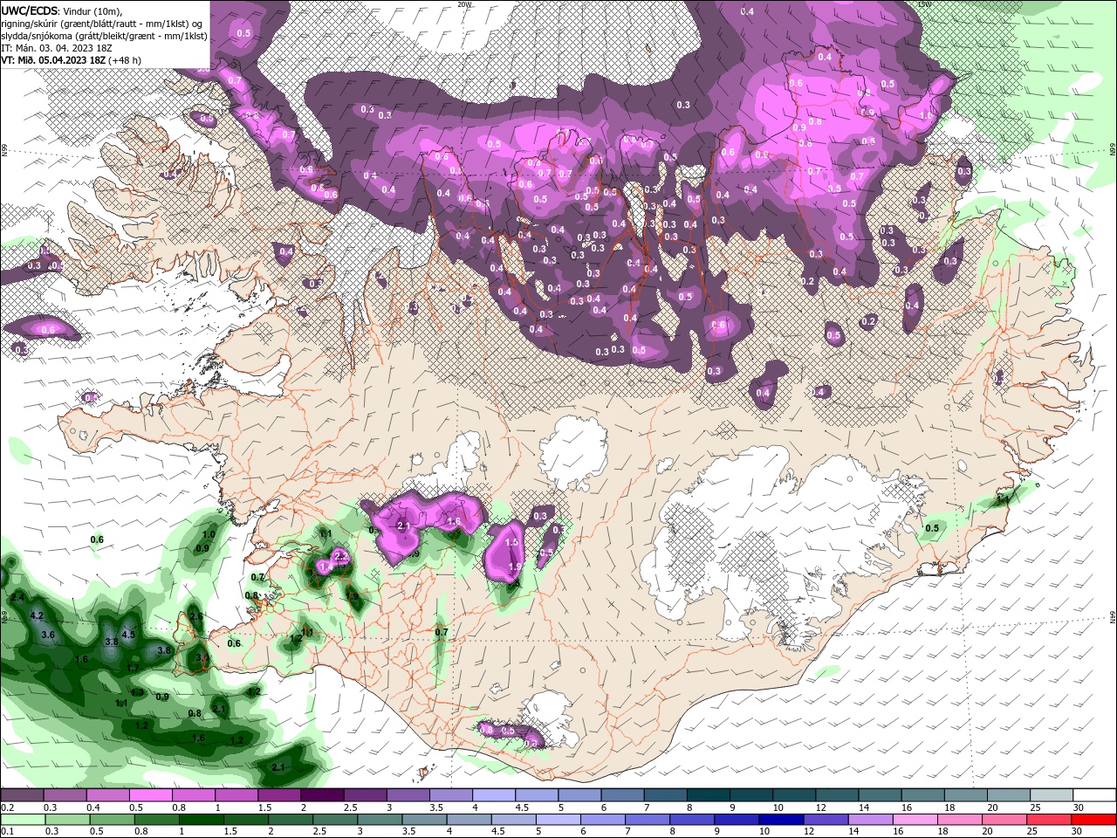This screenshot has width=1117, height=838.
Task: Click the UWC/ECDS title text
Action: [31, 10]
